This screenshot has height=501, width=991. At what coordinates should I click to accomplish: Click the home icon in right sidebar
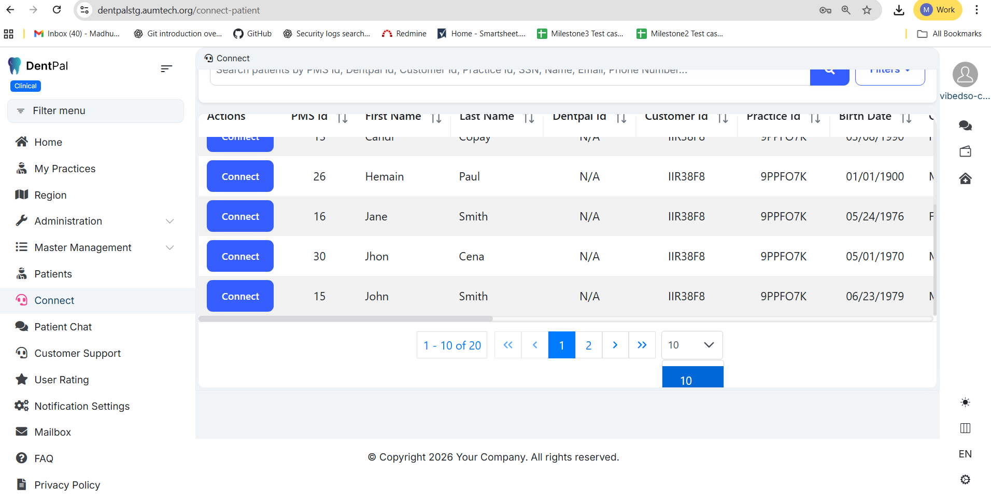click(965, 179)
